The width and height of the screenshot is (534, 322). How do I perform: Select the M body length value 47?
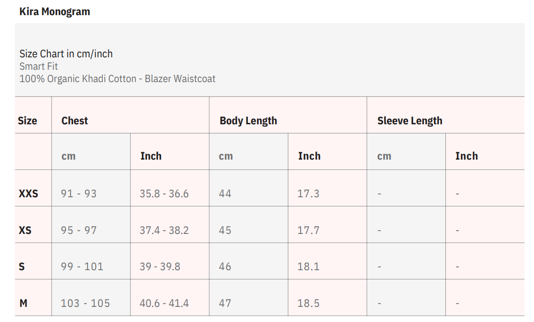pyautogui.click(x=225, y=303)
